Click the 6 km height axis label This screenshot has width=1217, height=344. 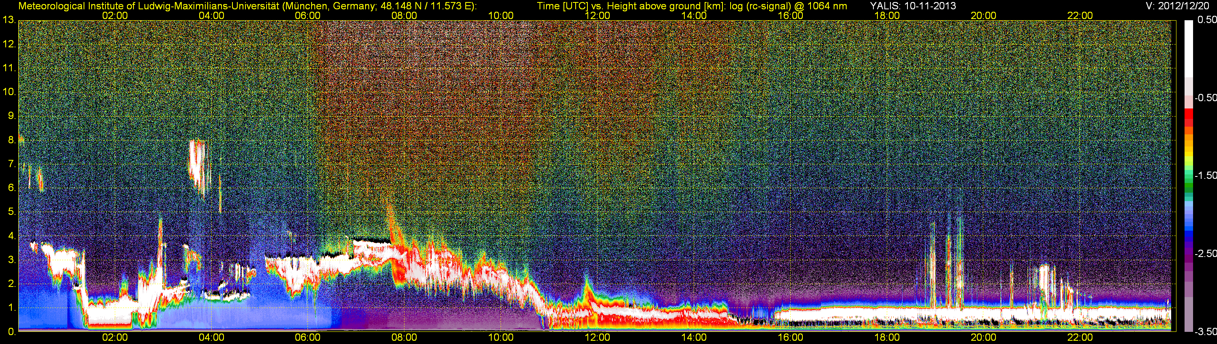pyautogui.click(x=11, y=188)
